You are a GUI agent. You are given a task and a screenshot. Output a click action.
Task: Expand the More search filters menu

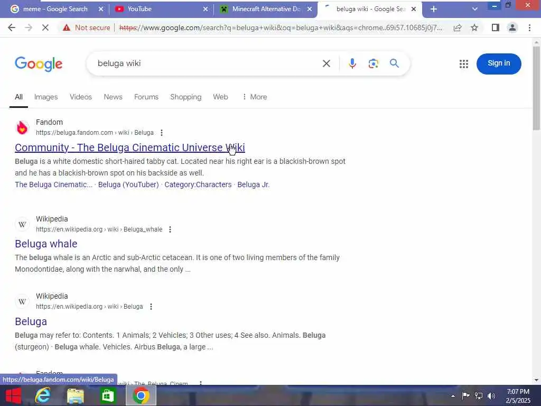pyautogui.click(x=255, y=97)
